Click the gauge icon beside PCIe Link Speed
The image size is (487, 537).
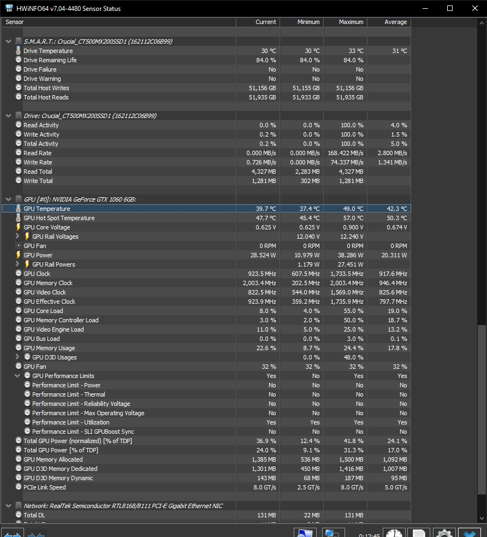(x=19, y=487)
